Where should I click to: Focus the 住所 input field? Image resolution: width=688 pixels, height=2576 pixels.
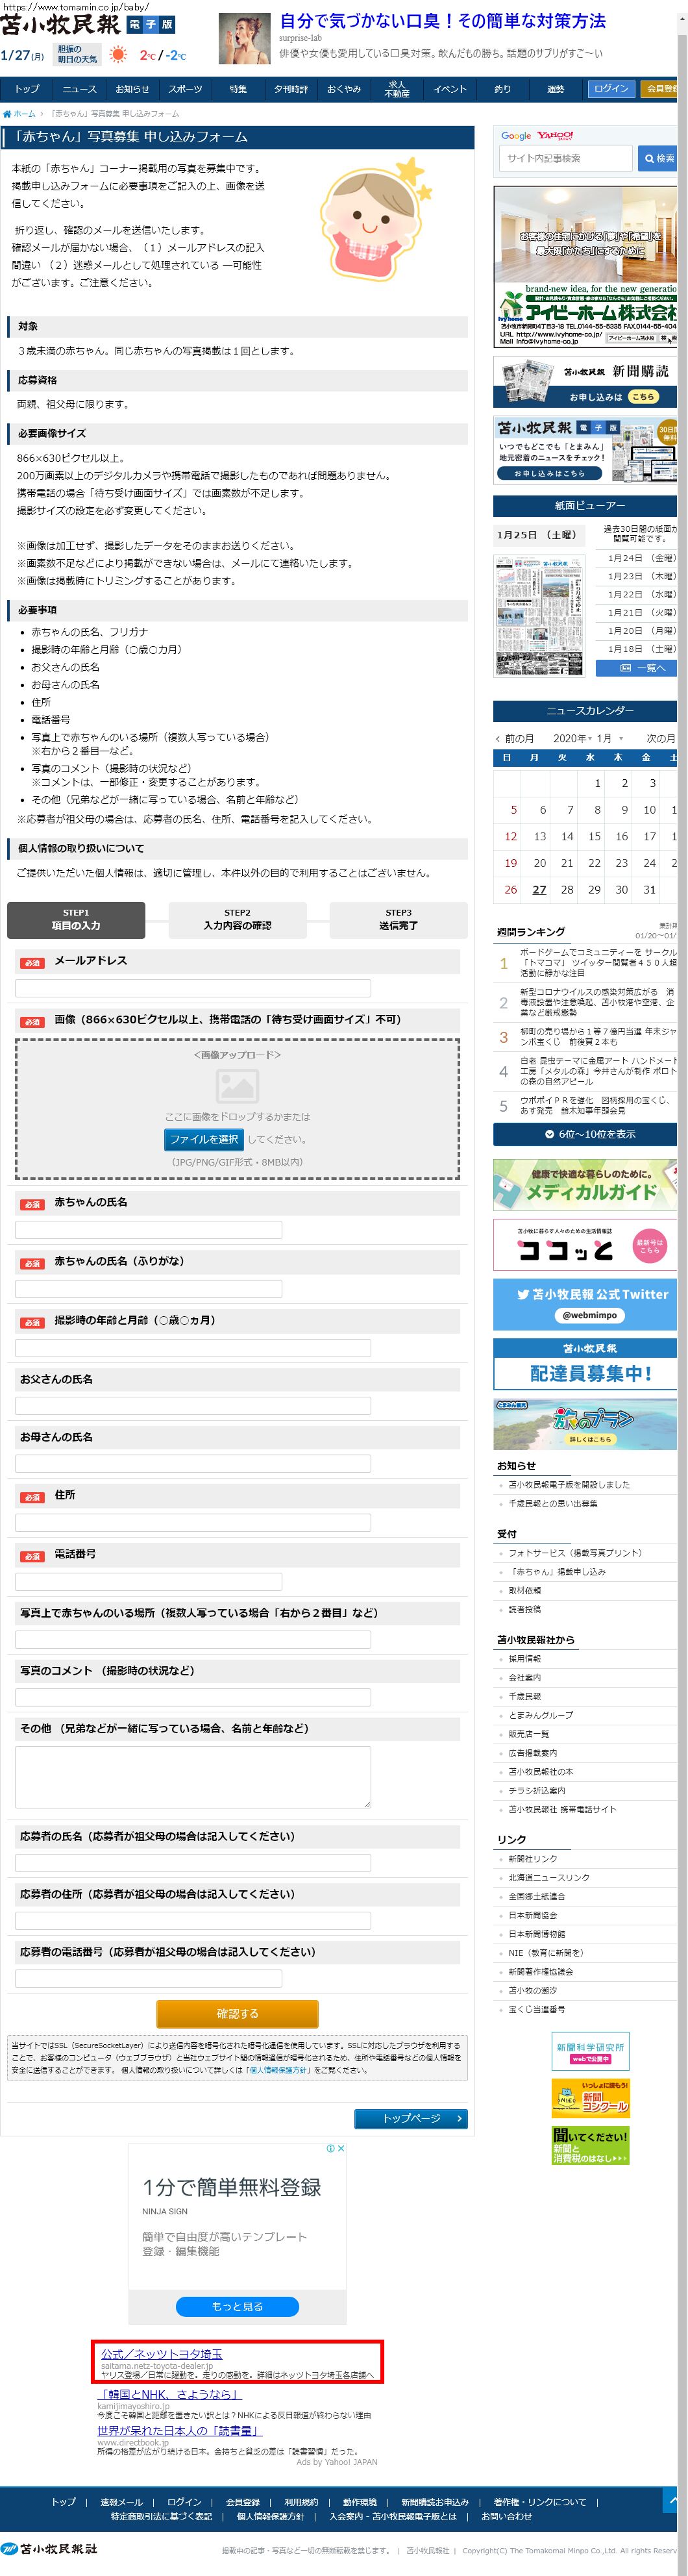point(193,1523)
